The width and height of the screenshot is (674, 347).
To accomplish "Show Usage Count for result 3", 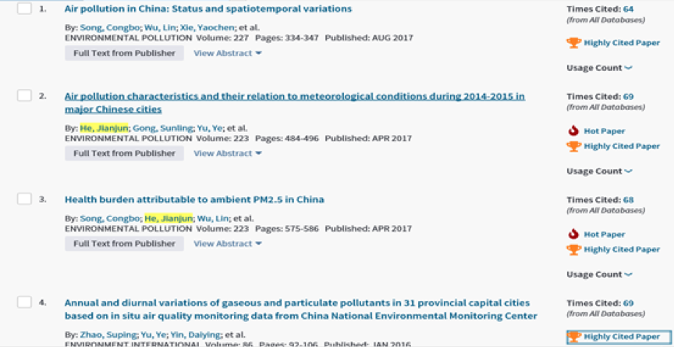I will (x=599, y=274).
